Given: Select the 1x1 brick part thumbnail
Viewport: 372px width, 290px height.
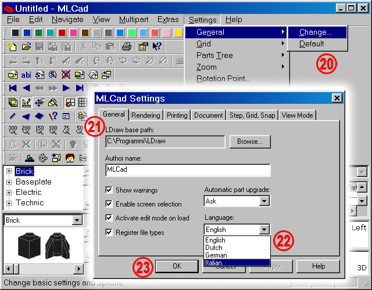Looking at the screenshot, I should point(29,245).
